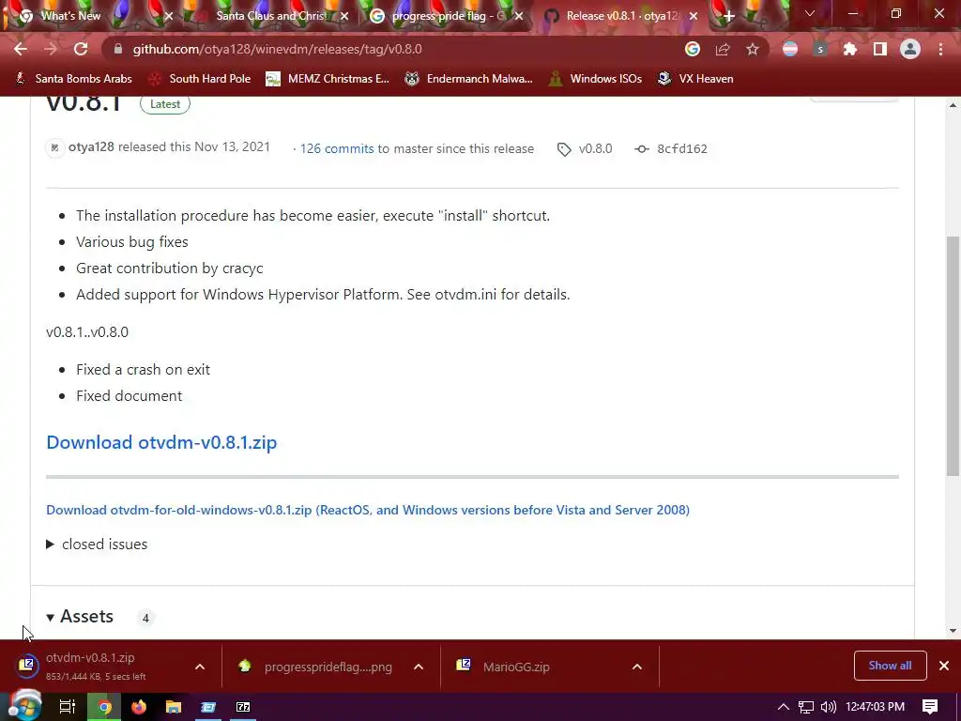Open options for otvdm-v0.8.1.zip download
The width and height of the screenshot is (961, 721).
click(x=200, y=667)
